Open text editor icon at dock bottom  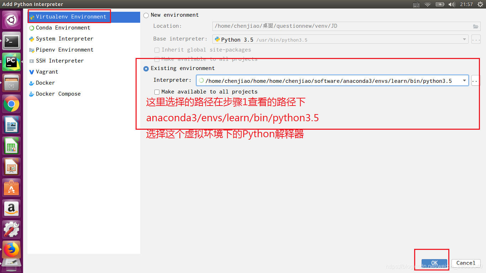click(12, 265)
